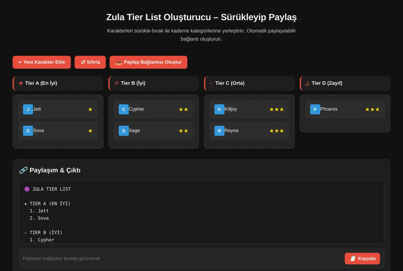
Task: Click the name 'Jett' in Tier A
Action: coord(37,109)
